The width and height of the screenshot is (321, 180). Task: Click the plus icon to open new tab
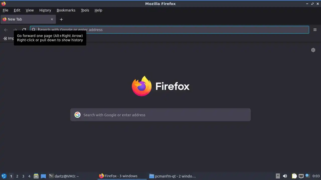click(61, 19)
